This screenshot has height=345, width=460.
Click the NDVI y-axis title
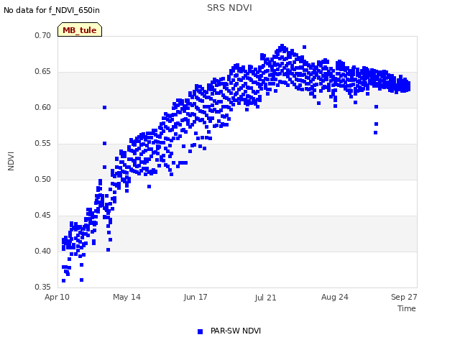click(11, 161)
